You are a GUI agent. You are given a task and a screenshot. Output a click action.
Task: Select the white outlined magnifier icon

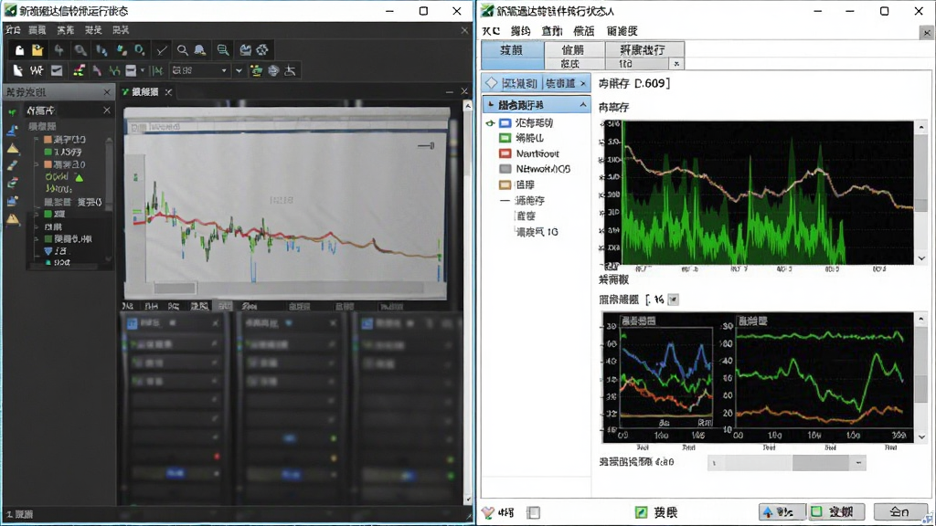pyautogui.click(x=182, y=51)
